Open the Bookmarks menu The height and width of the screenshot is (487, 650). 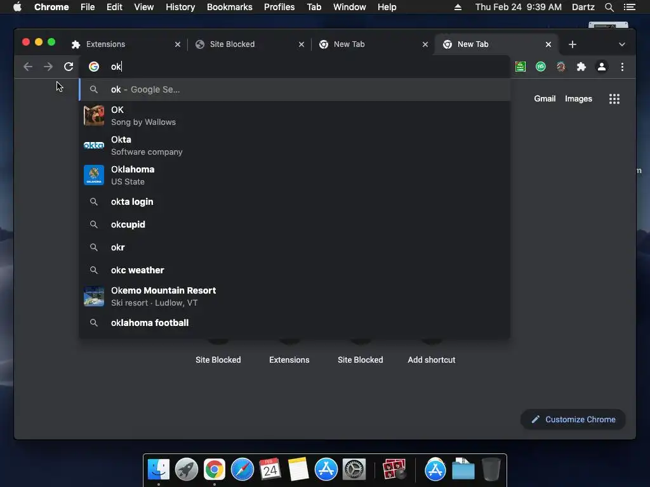(230, 7)
